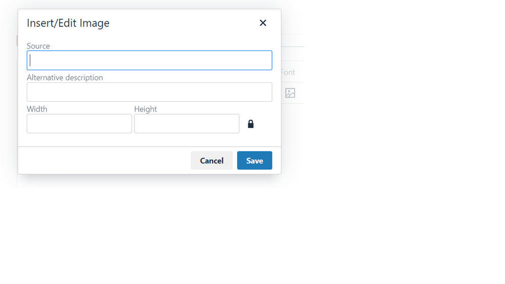Click the Insert/Edit Image dialog title
The width and height of the screenshot is (505, 284).
[68, 23]
